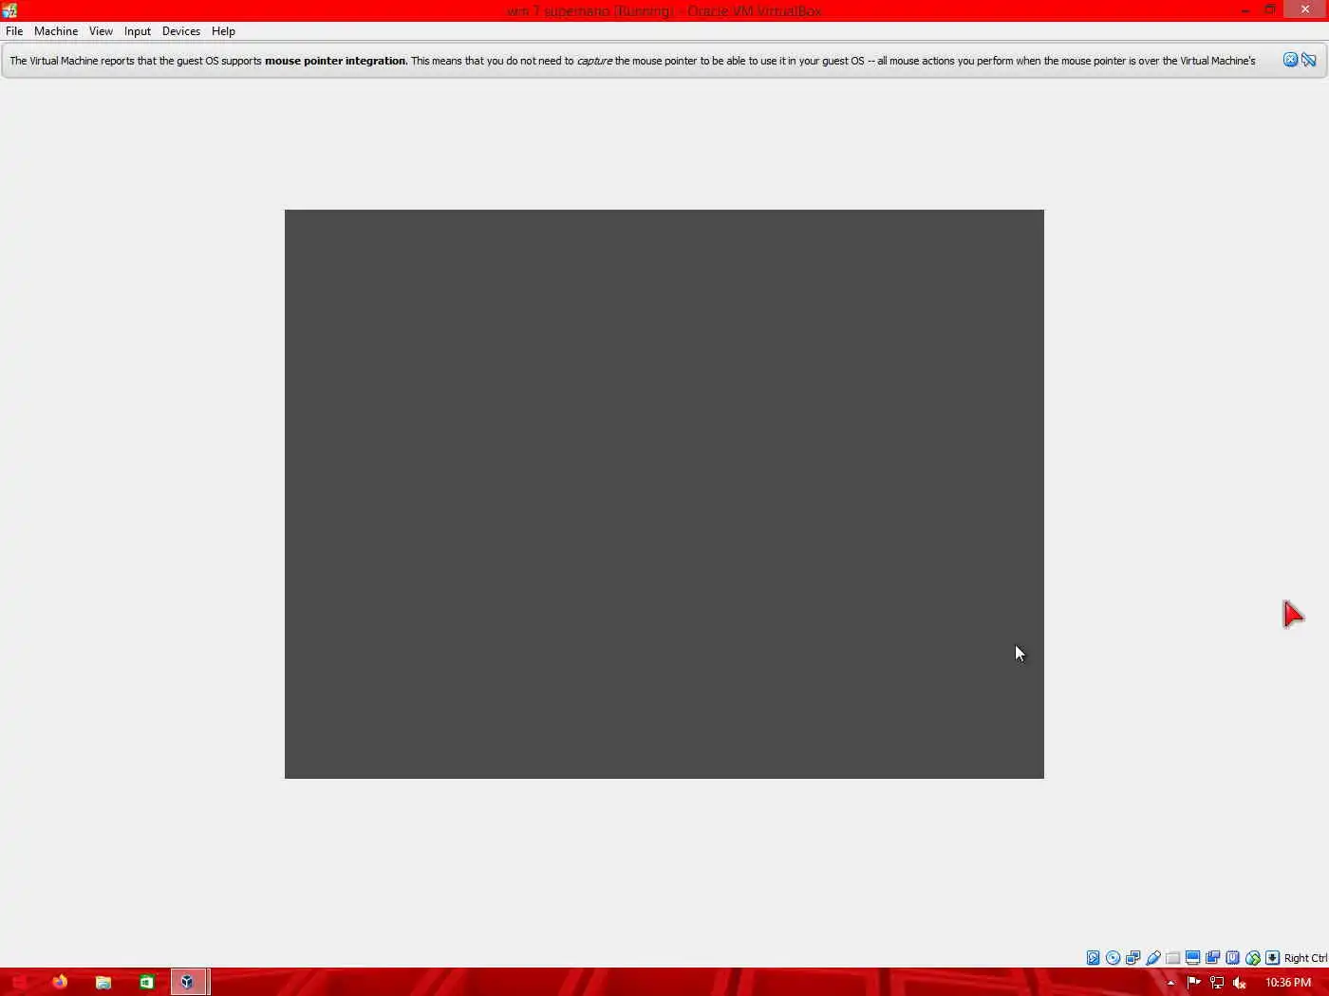Open the View menu
This screenshot has width=1329, height=996.
pyautogui.click(x=101, y=31)
